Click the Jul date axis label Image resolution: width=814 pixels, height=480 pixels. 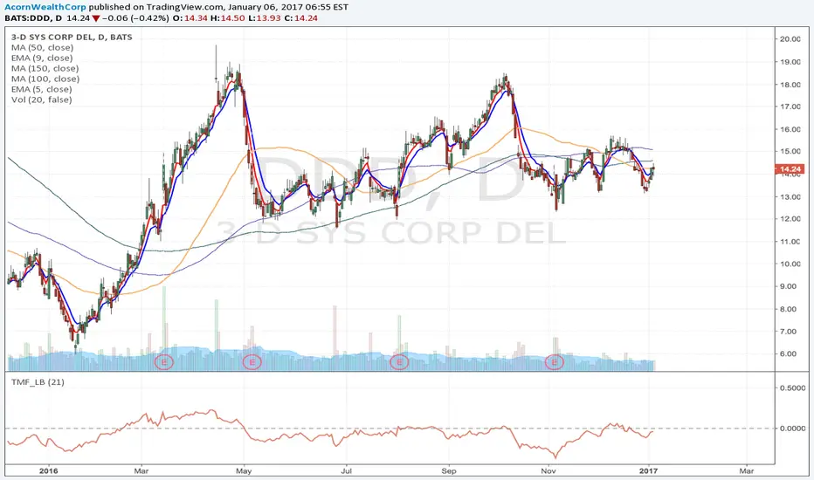click(x=346, y=471)
